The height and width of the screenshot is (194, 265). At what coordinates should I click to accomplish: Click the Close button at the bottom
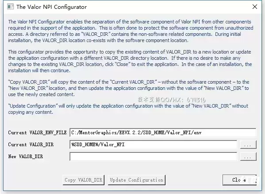coord(239,180)
